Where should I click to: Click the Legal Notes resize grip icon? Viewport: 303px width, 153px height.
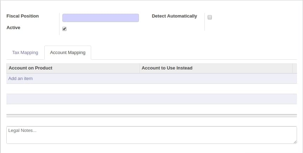point(295,142)
